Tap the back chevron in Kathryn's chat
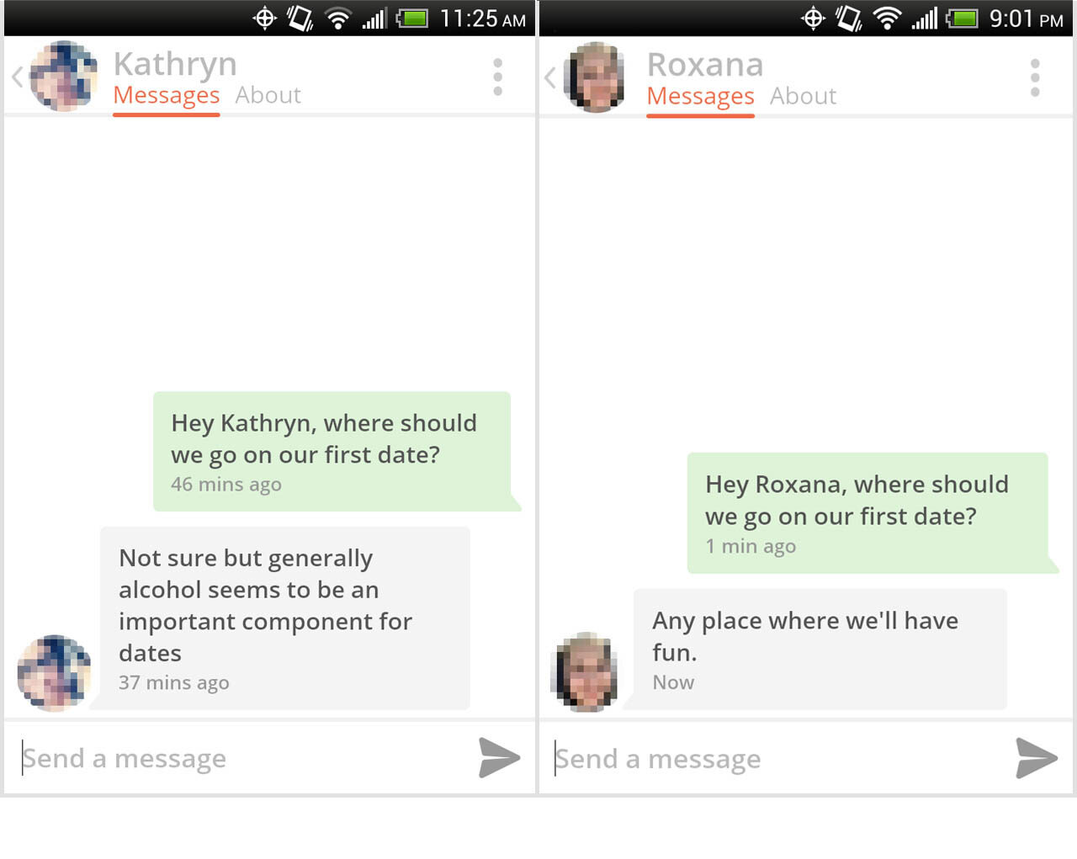1077x859 pixels. tap(17, 77)
